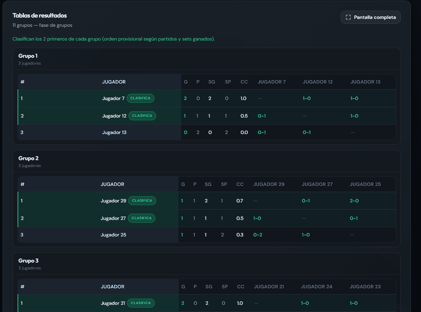Click the 11 grupos — fase de grupos subtitle

(x=42, y=25)
